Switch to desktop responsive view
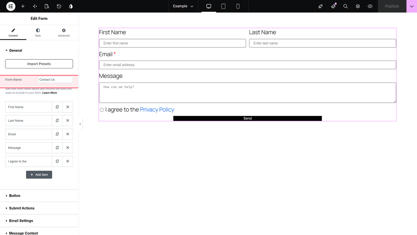Screen dimensions: 417x235 click(x=209, y=6)
